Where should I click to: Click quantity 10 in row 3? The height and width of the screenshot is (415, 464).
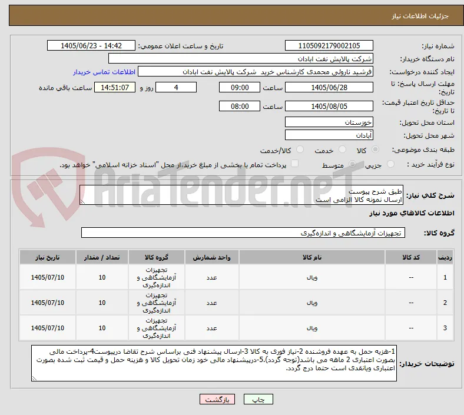pyautogui.click(x=102, y=328)
